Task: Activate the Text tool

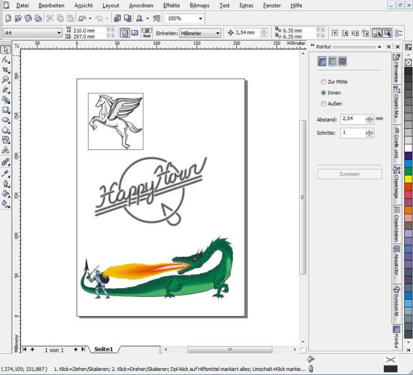Action: [6, 150]
